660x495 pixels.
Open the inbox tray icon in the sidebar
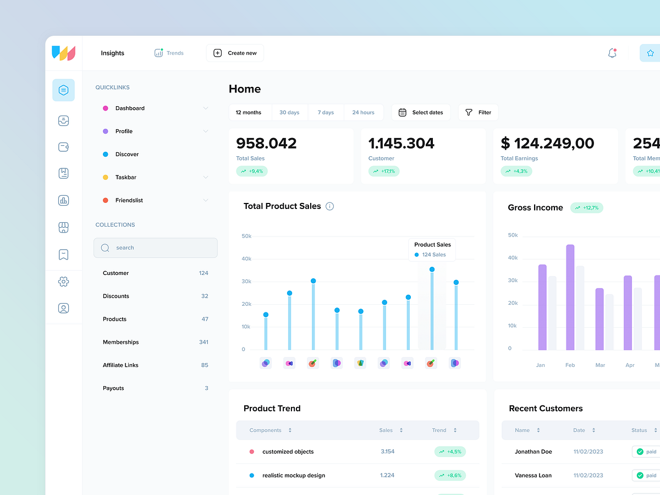(63, 120)
